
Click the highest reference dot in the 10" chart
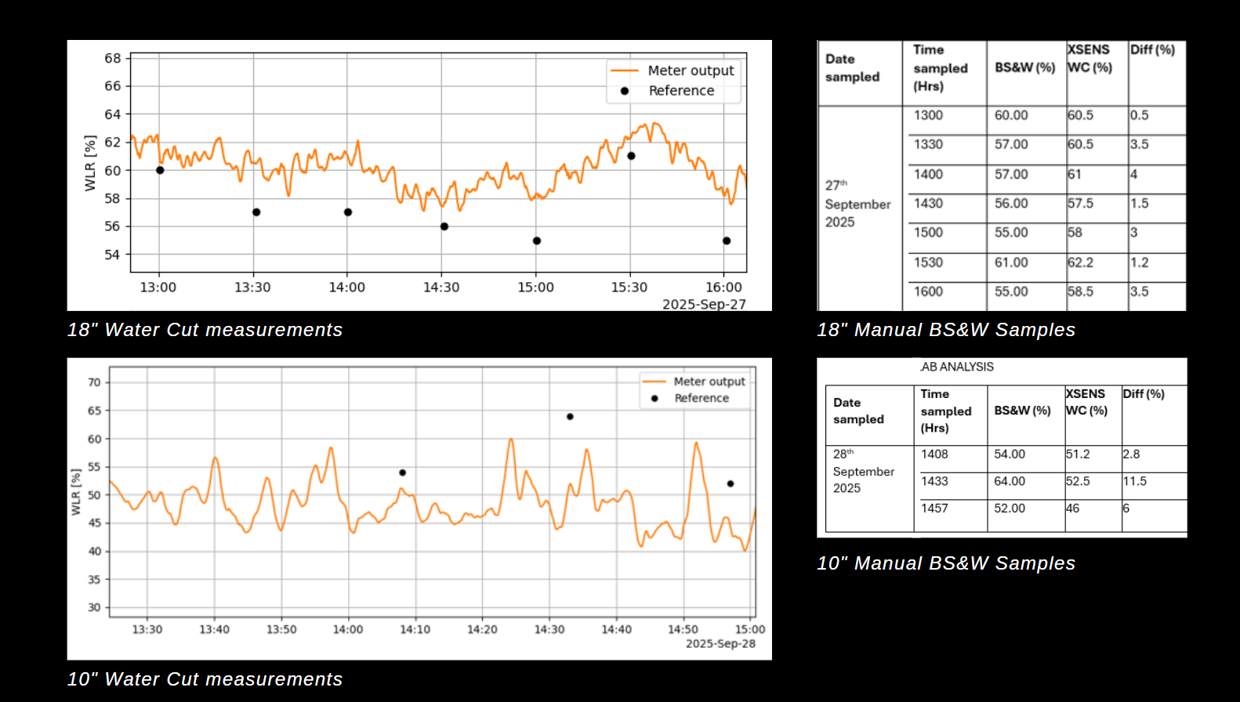[x=570, y=417]
